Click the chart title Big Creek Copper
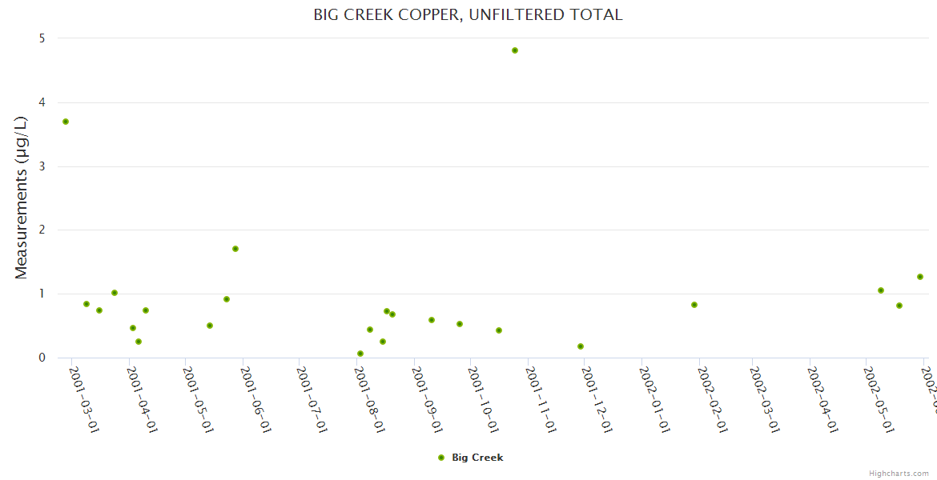 click(x=468, y=14)
